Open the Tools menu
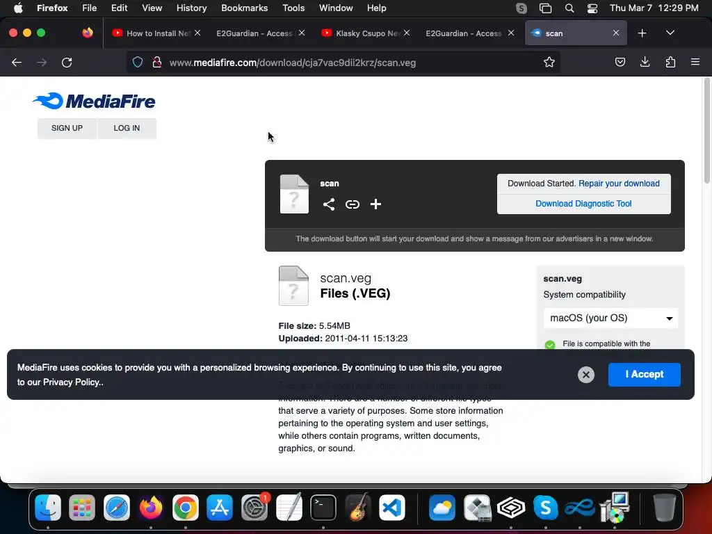712x534 pixels. click(x=293, y=8)
